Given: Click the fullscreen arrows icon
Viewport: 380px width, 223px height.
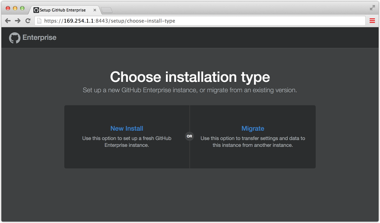Looking at the screenshot, I should 372,8.
